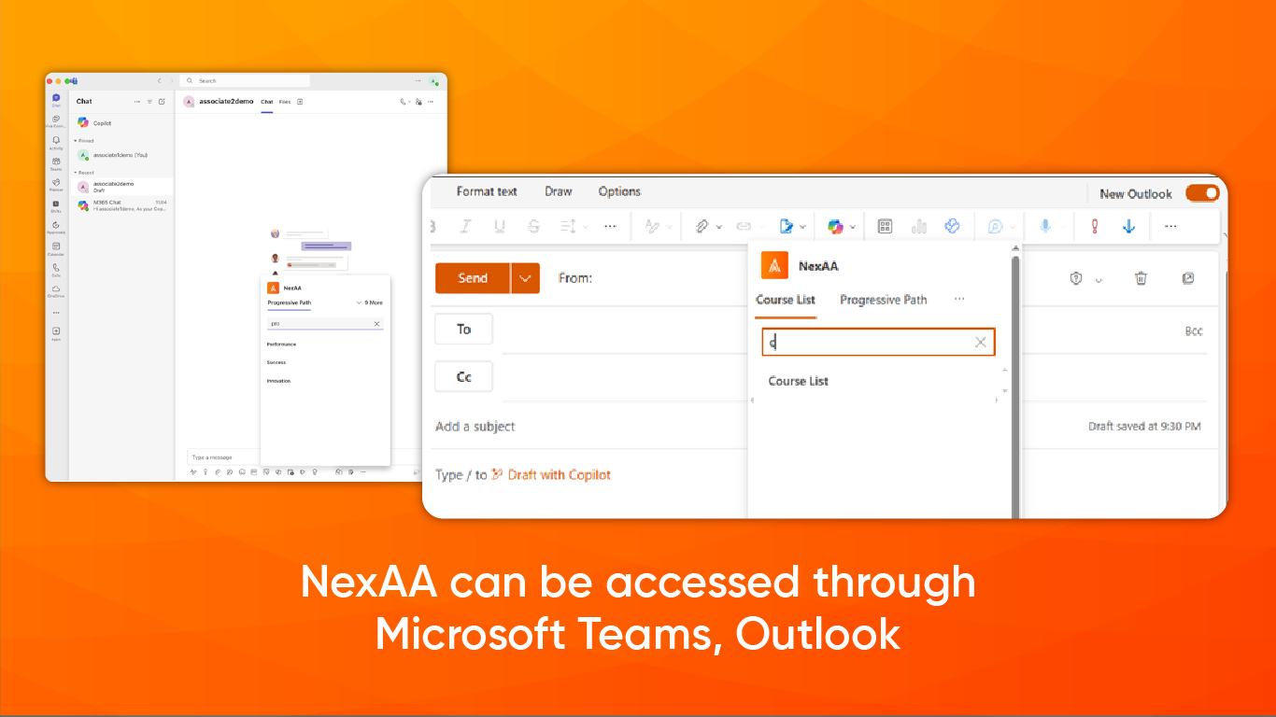
Task: Click Draft with Copilot link
Action: click(560, 474)
